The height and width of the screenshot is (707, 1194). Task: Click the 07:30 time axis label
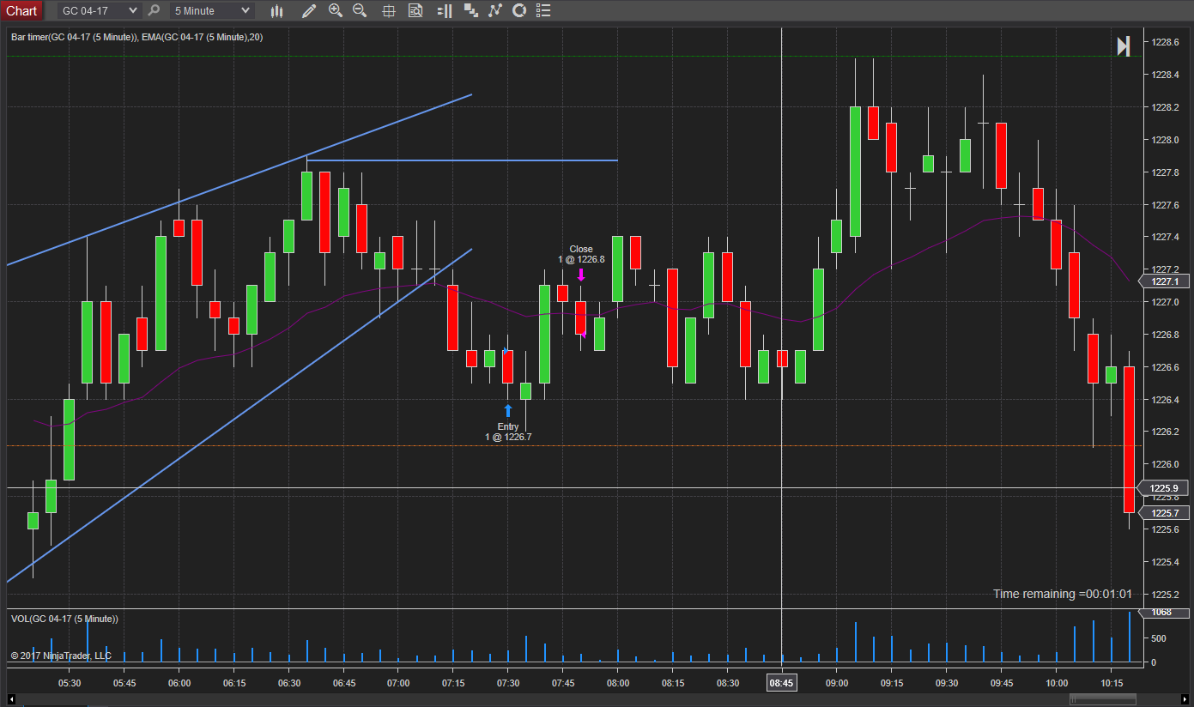(508, 683)
